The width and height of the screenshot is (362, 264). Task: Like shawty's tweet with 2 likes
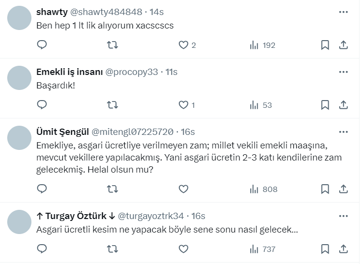(183, 45)
